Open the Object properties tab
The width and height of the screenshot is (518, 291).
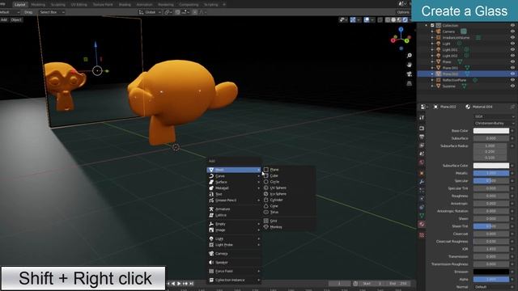click(422, 173)
